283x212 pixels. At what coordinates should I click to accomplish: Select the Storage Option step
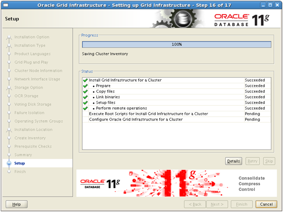pos(29,87)
